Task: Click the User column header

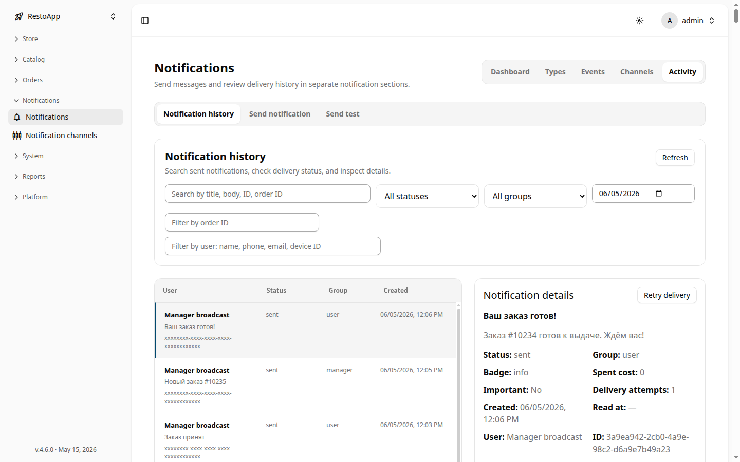Action: point(170,291)
